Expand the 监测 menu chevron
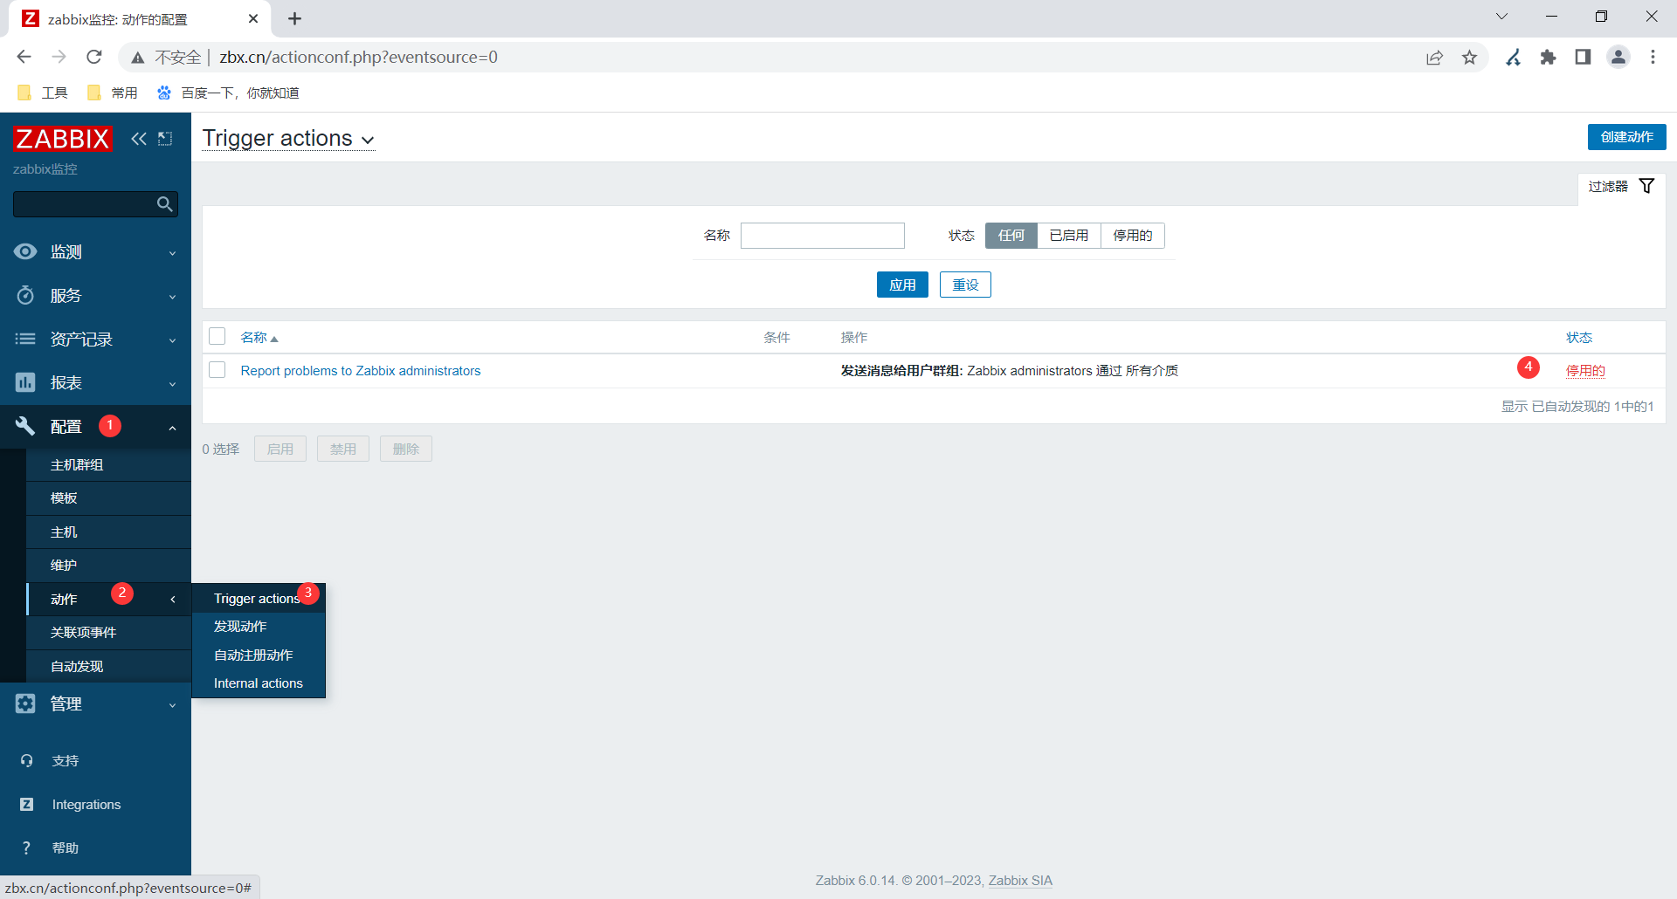Screen dimensions: 1677x899 172,253
